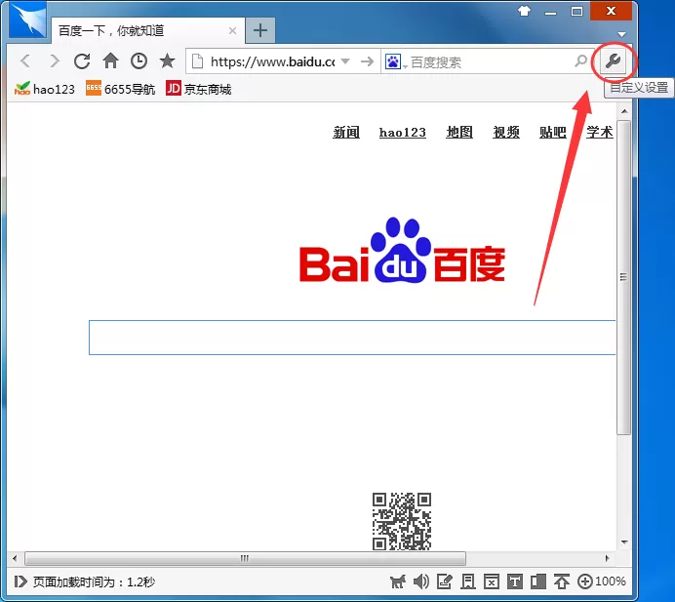This screenshot has width=675, height=602.
Task: Open favorites star icon
Action: [167, 61]
